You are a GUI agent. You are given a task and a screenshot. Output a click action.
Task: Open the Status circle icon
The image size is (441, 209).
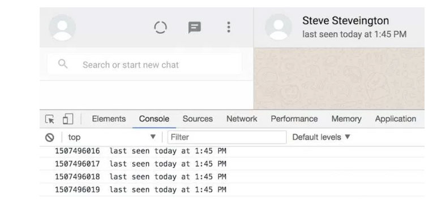coord(160,28)
